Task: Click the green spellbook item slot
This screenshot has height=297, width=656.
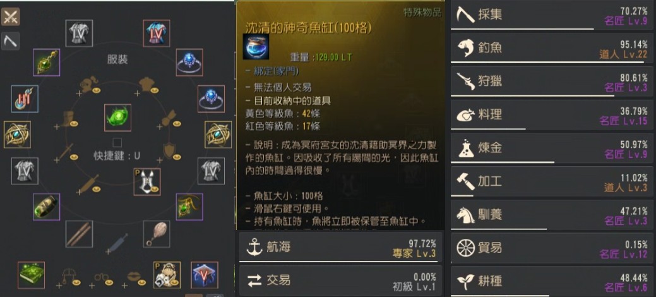Action: 32,275
